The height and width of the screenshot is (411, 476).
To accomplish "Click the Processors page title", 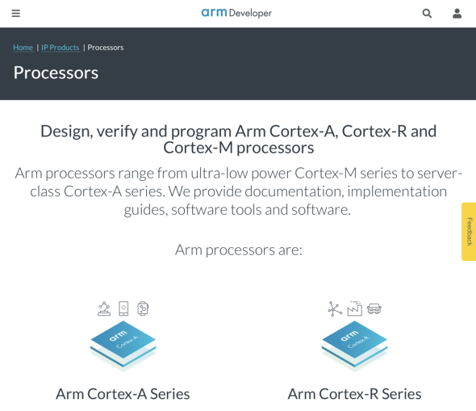I will click(56, 73).
